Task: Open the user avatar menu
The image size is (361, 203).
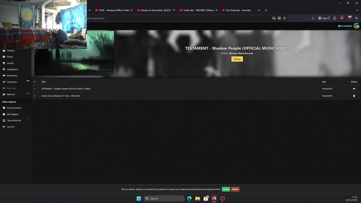Action: (x=356, y=26)
